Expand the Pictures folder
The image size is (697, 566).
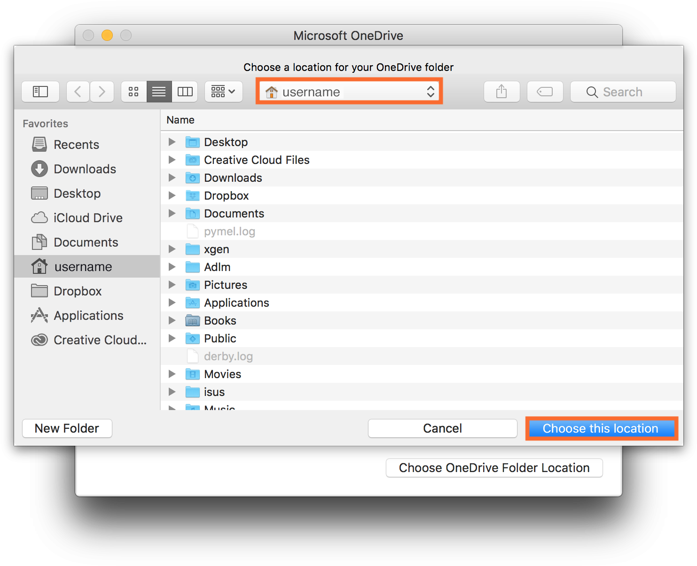(172, 285)
